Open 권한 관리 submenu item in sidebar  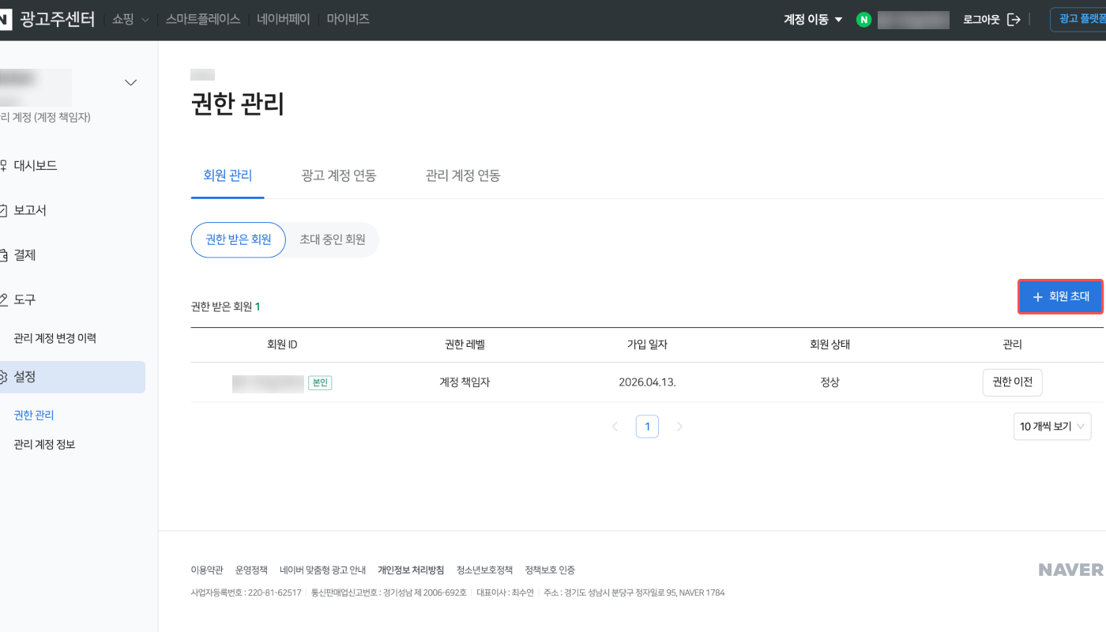click(34, 415)
